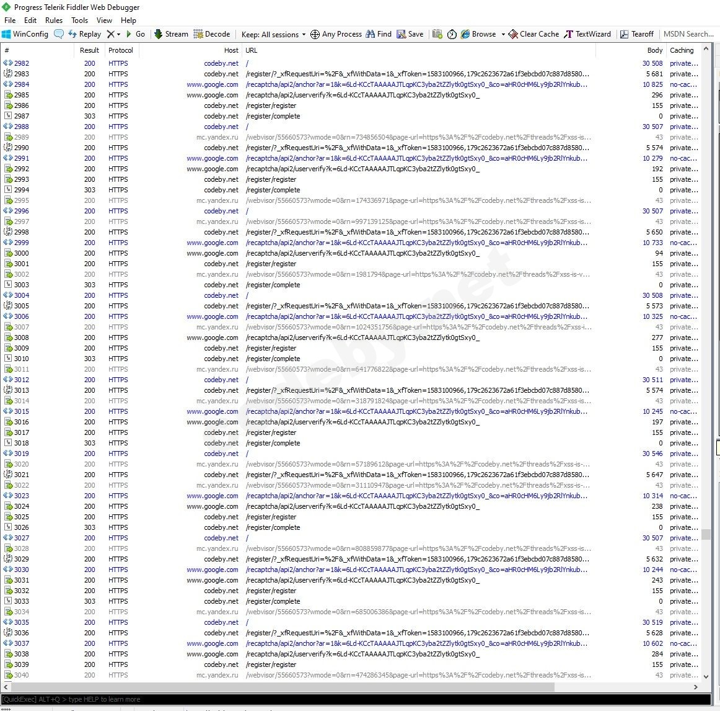Click the script icon of session 2990
This screenshot has height=711, width=720.
(x=8, y=148)
